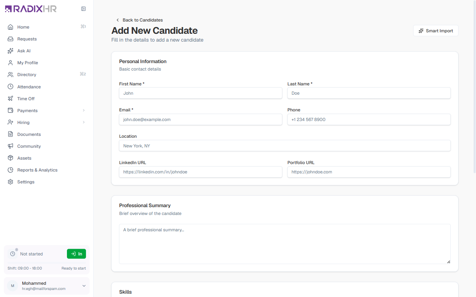The width and height of the screenshot is (476, 297).
Task: Collapse the sidebar using the panel icon
Action: pos(83,9)
